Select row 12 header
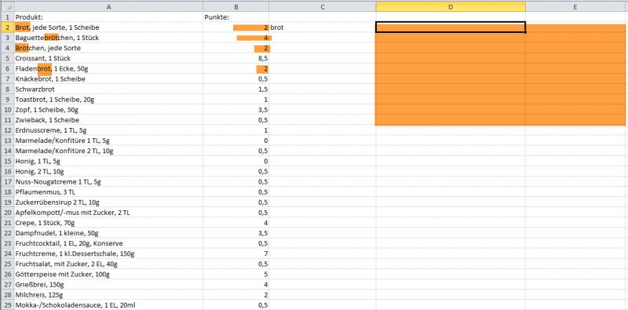Screen dimensions: 628x310 (7, 130)
